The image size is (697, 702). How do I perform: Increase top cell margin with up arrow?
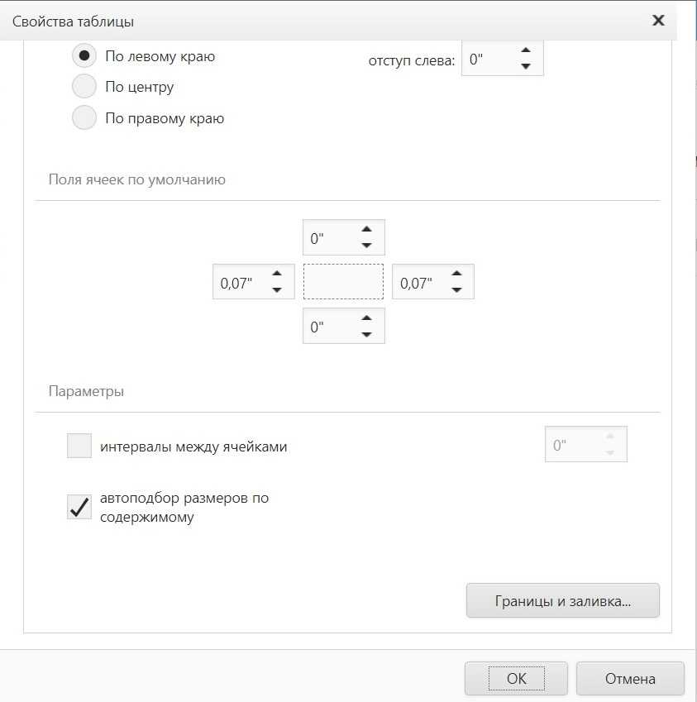(x=366, y=229)
